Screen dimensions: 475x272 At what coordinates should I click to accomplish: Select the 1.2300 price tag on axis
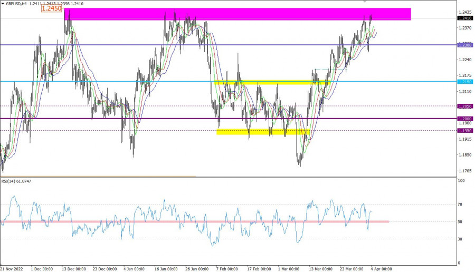(x=465, y=45)
